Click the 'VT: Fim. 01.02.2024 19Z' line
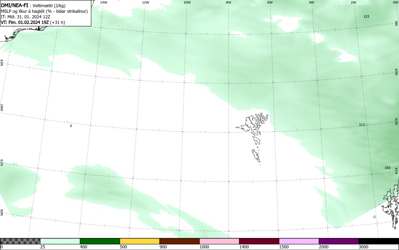Screen dimensions: 399x250 tap(33, 22)
